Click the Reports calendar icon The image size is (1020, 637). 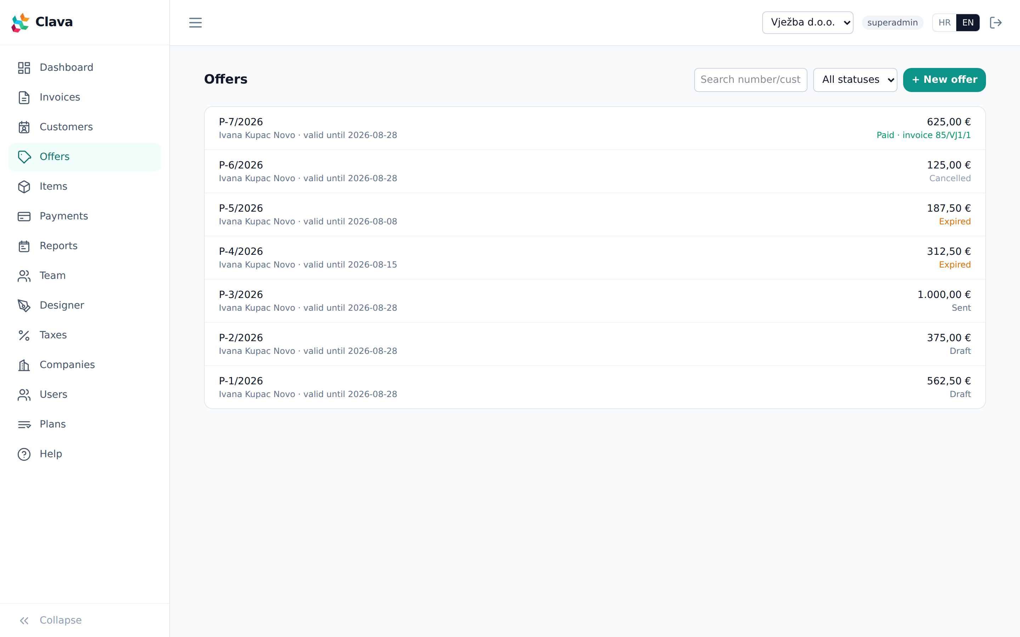(24, 246)
